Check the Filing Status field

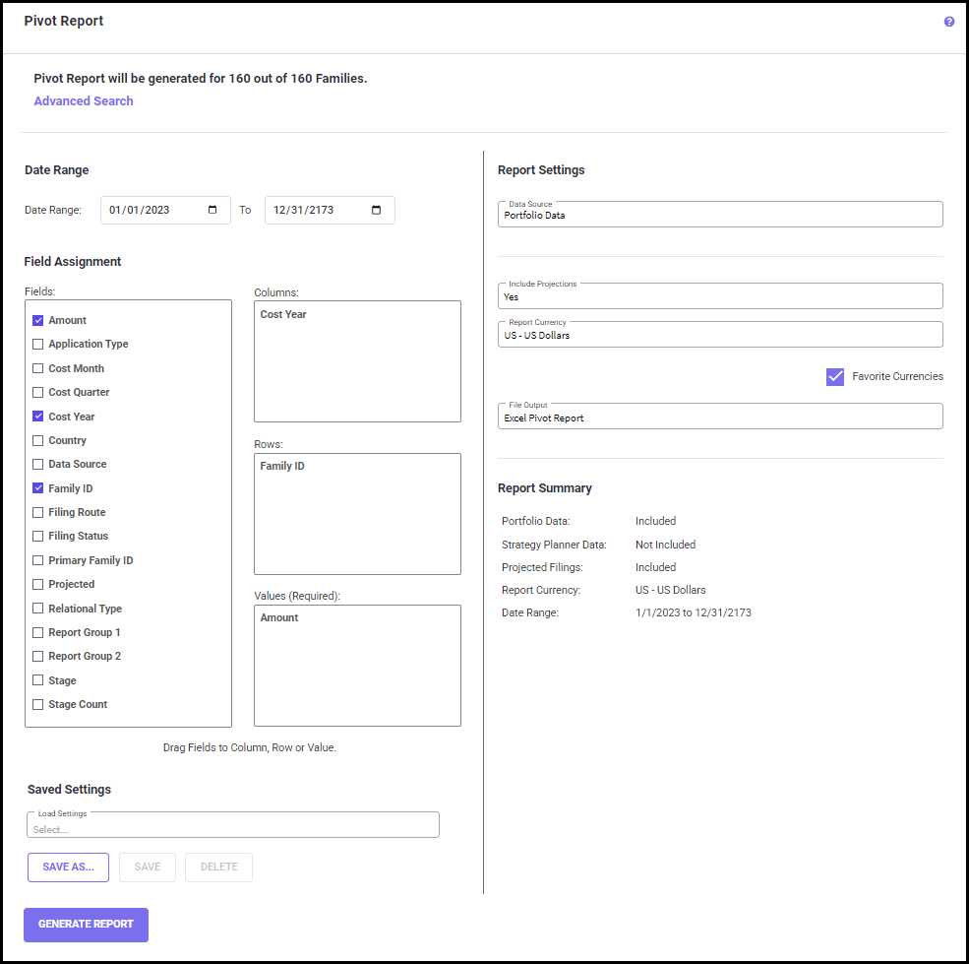point(38,536)
